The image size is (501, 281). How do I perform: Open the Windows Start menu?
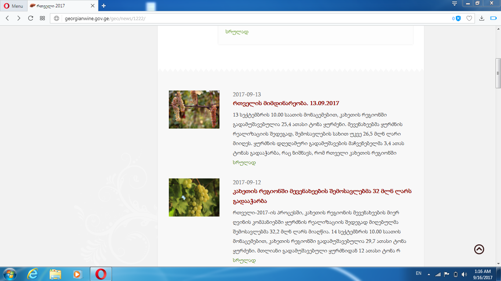click(x=10, y=274)
